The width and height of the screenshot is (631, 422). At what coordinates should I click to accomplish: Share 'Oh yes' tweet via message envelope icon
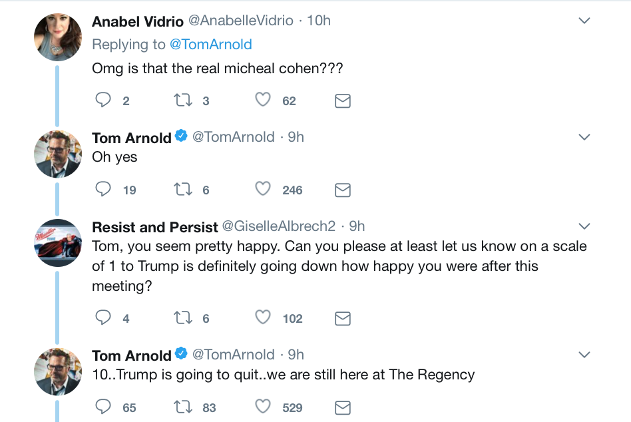pos(343,190)
